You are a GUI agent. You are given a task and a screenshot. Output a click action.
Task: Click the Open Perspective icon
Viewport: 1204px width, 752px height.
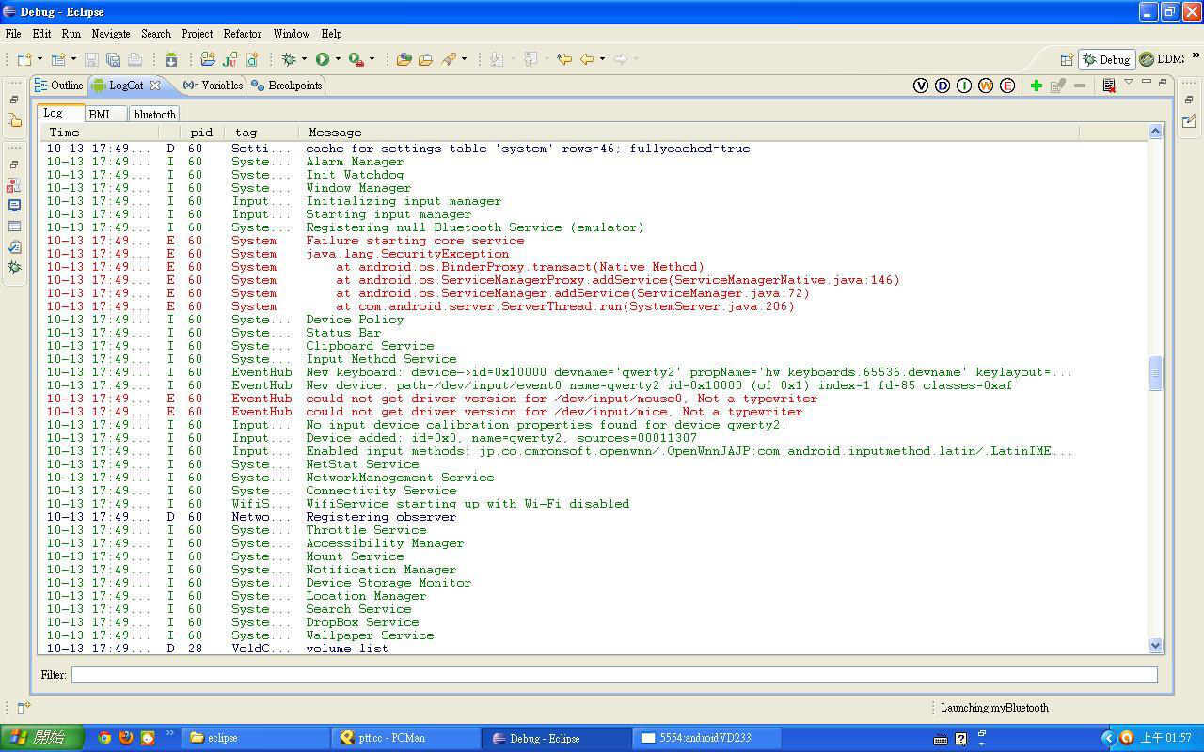[1067, 59]
